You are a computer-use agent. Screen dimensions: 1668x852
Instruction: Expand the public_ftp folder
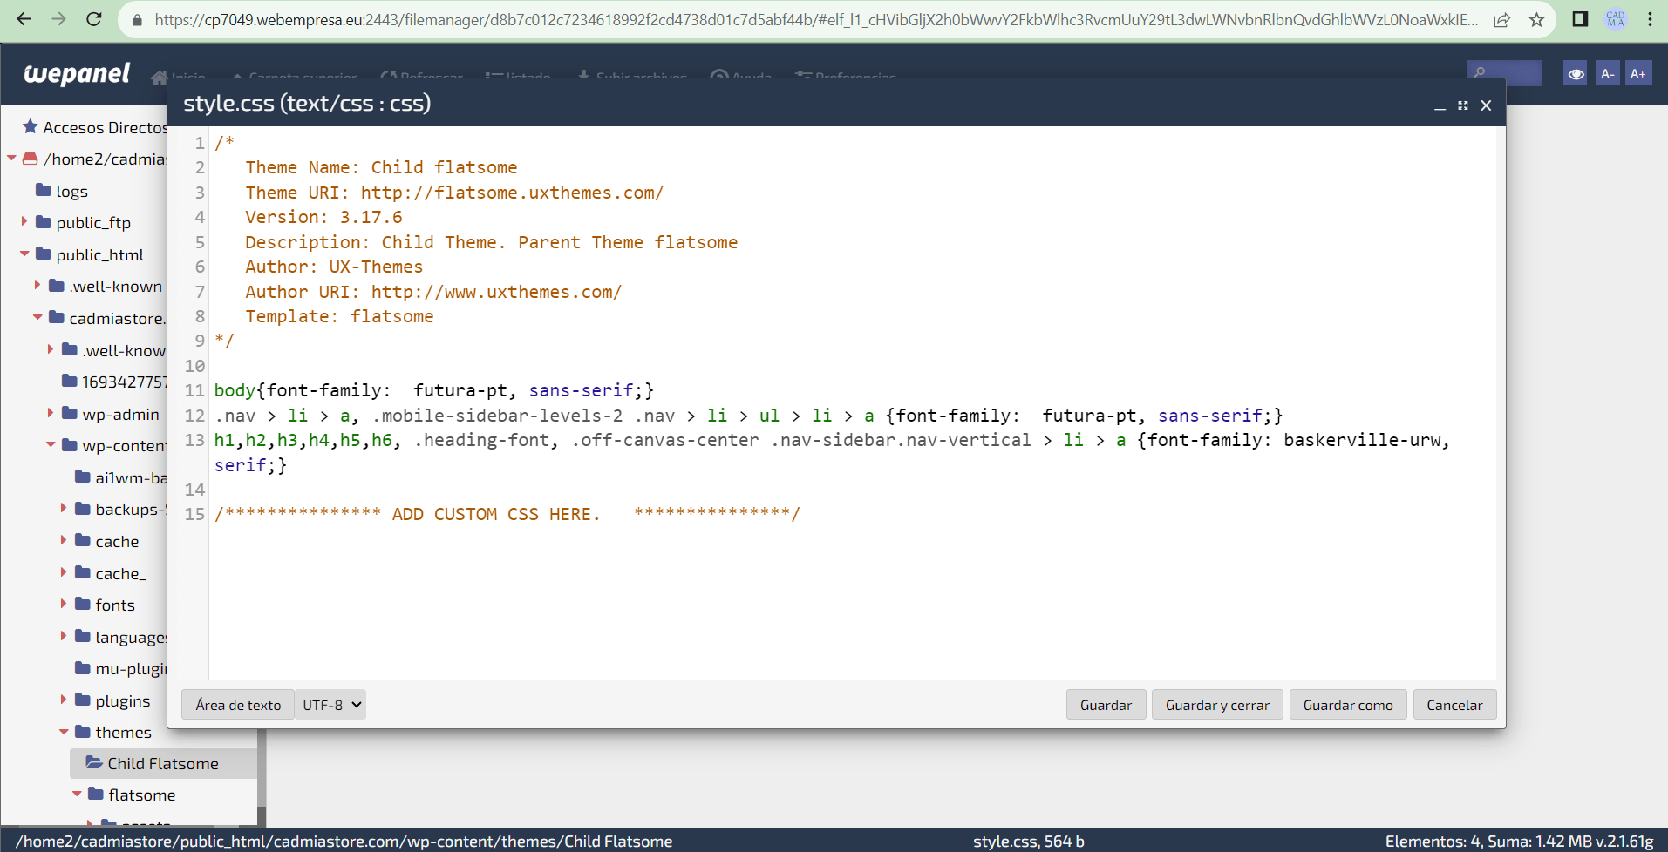(24, 222)
